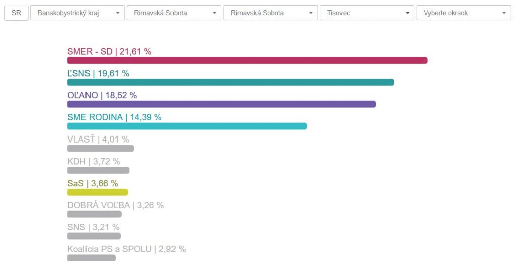The height and width of the screenshot is (276, 515).
Task: Click the SR button
Action: pos(16,13)
